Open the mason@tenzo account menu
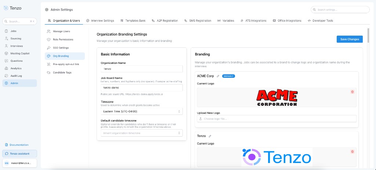Image resolution: width=376 pixels, height=170 pixels. click(x=19, y=163)
